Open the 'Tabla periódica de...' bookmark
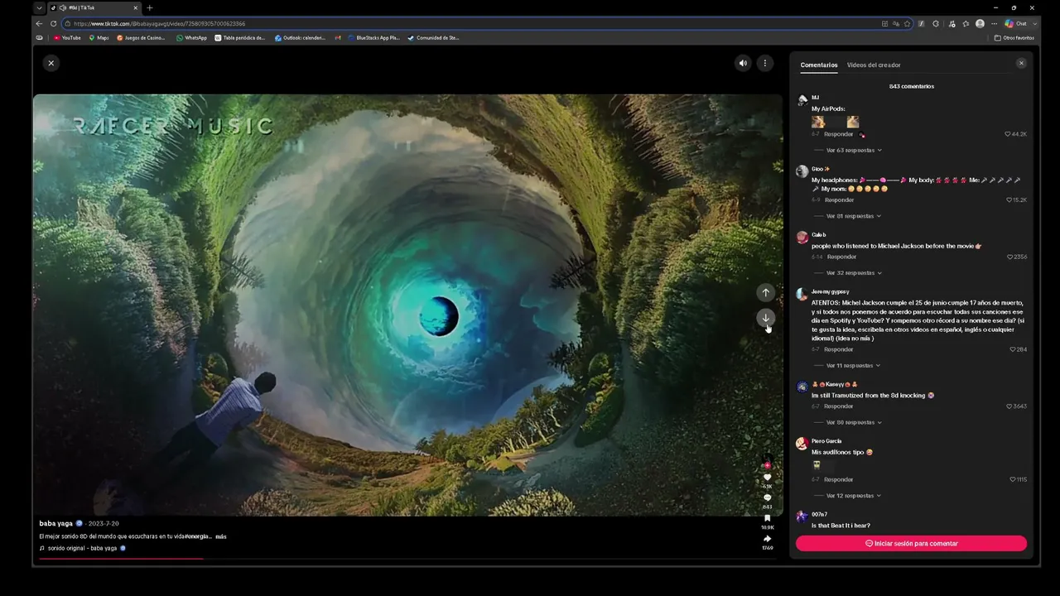Image resolution: width=1060 pixels, height=596 pixels. click(x=240, y=37)
